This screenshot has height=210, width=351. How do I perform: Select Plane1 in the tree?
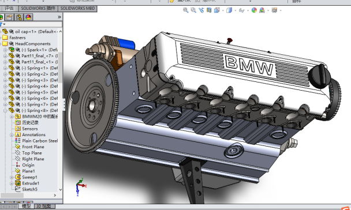point(28,171)
